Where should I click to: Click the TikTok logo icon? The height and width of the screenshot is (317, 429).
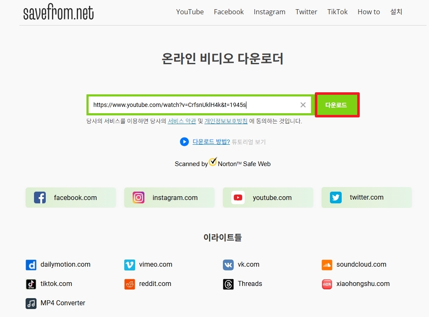(31, 284)
